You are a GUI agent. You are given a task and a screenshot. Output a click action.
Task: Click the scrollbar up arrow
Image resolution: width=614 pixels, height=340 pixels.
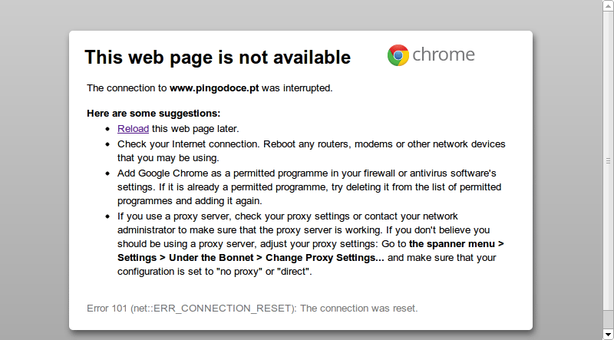coord(608,5)
